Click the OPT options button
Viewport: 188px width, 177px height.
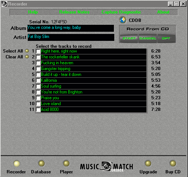click(166, 38)
